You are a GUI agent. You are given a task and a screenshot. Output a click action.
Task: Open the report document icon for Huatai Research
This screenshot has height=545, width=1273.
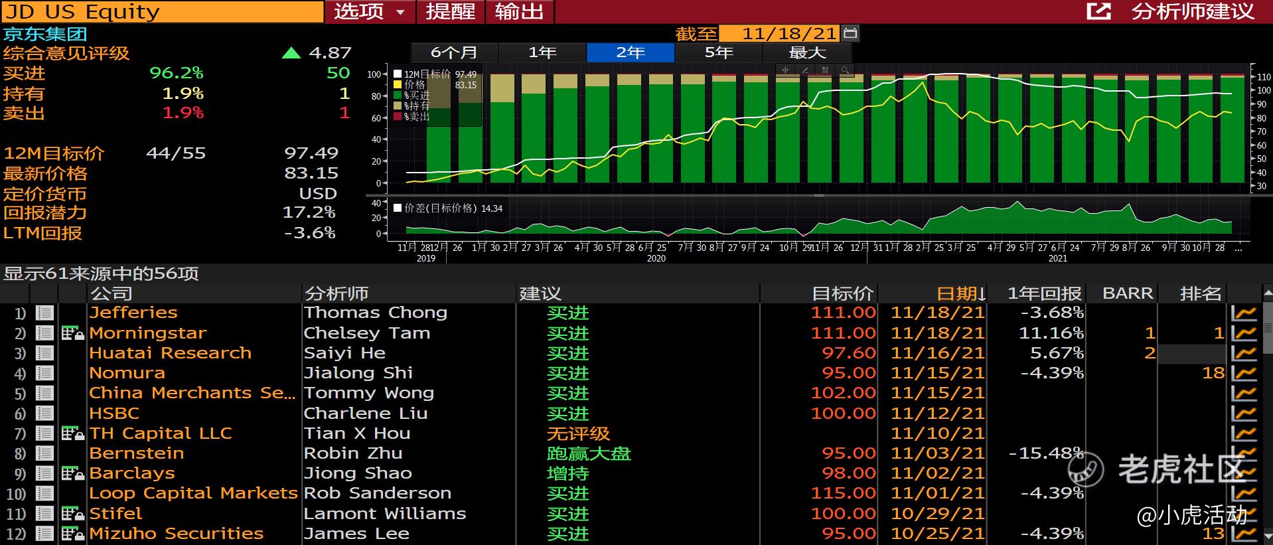(44, 353)
